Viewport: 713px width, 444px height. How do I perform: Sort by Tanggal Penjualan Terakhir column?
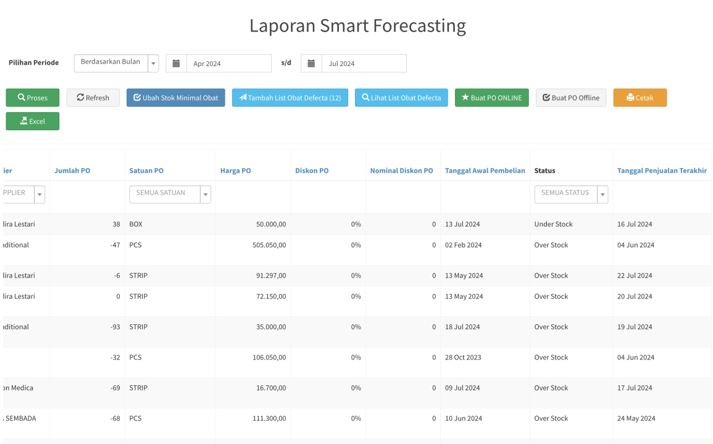(662, 171)
